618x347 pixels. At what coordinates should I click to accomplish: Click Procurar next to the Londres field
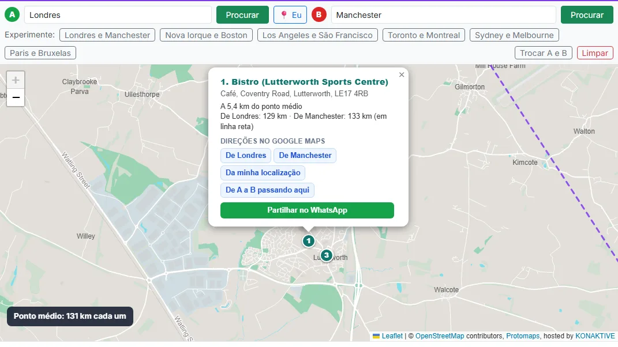(x=242, y=15)
